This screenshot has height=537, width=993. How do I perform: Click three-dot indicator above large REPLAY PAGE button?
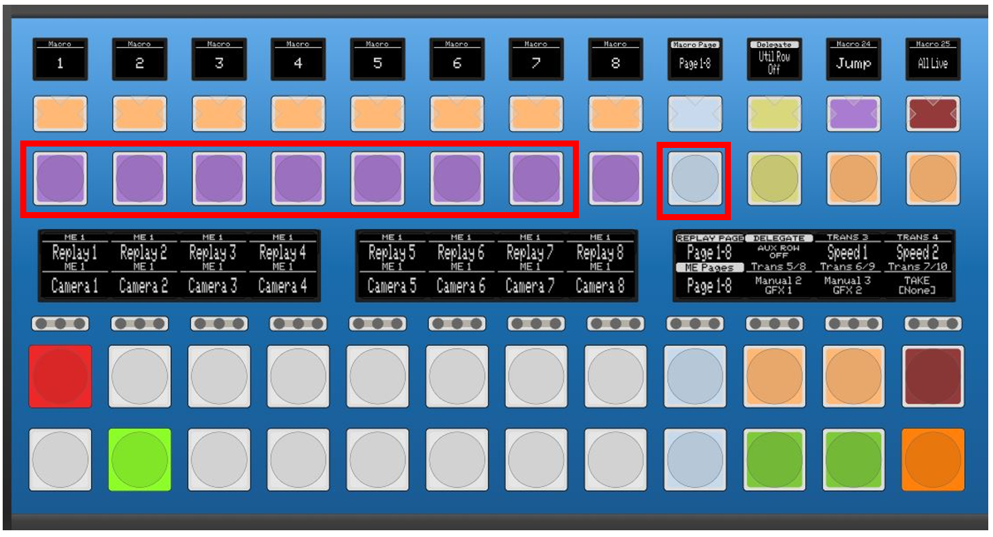(695, 324)
